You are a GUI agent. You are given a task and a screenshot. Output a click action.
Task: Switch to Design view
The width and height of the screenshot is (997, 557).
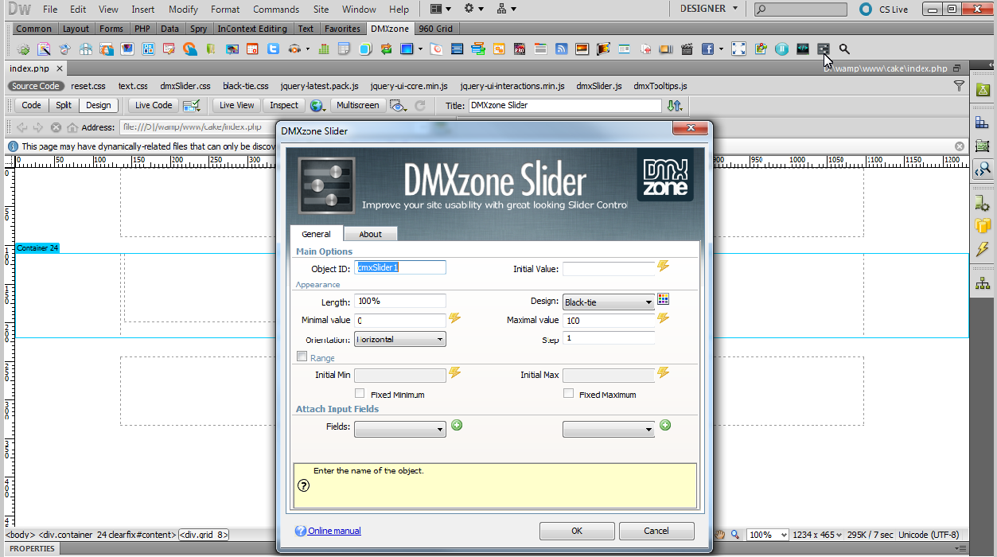[x=99, y=105]
